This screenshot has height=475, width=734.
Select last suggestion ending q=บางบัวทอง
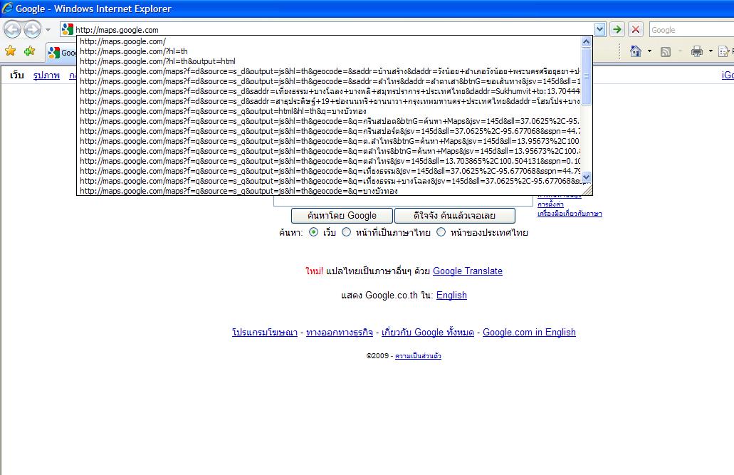pyautogui.click(x=328, y=191)
